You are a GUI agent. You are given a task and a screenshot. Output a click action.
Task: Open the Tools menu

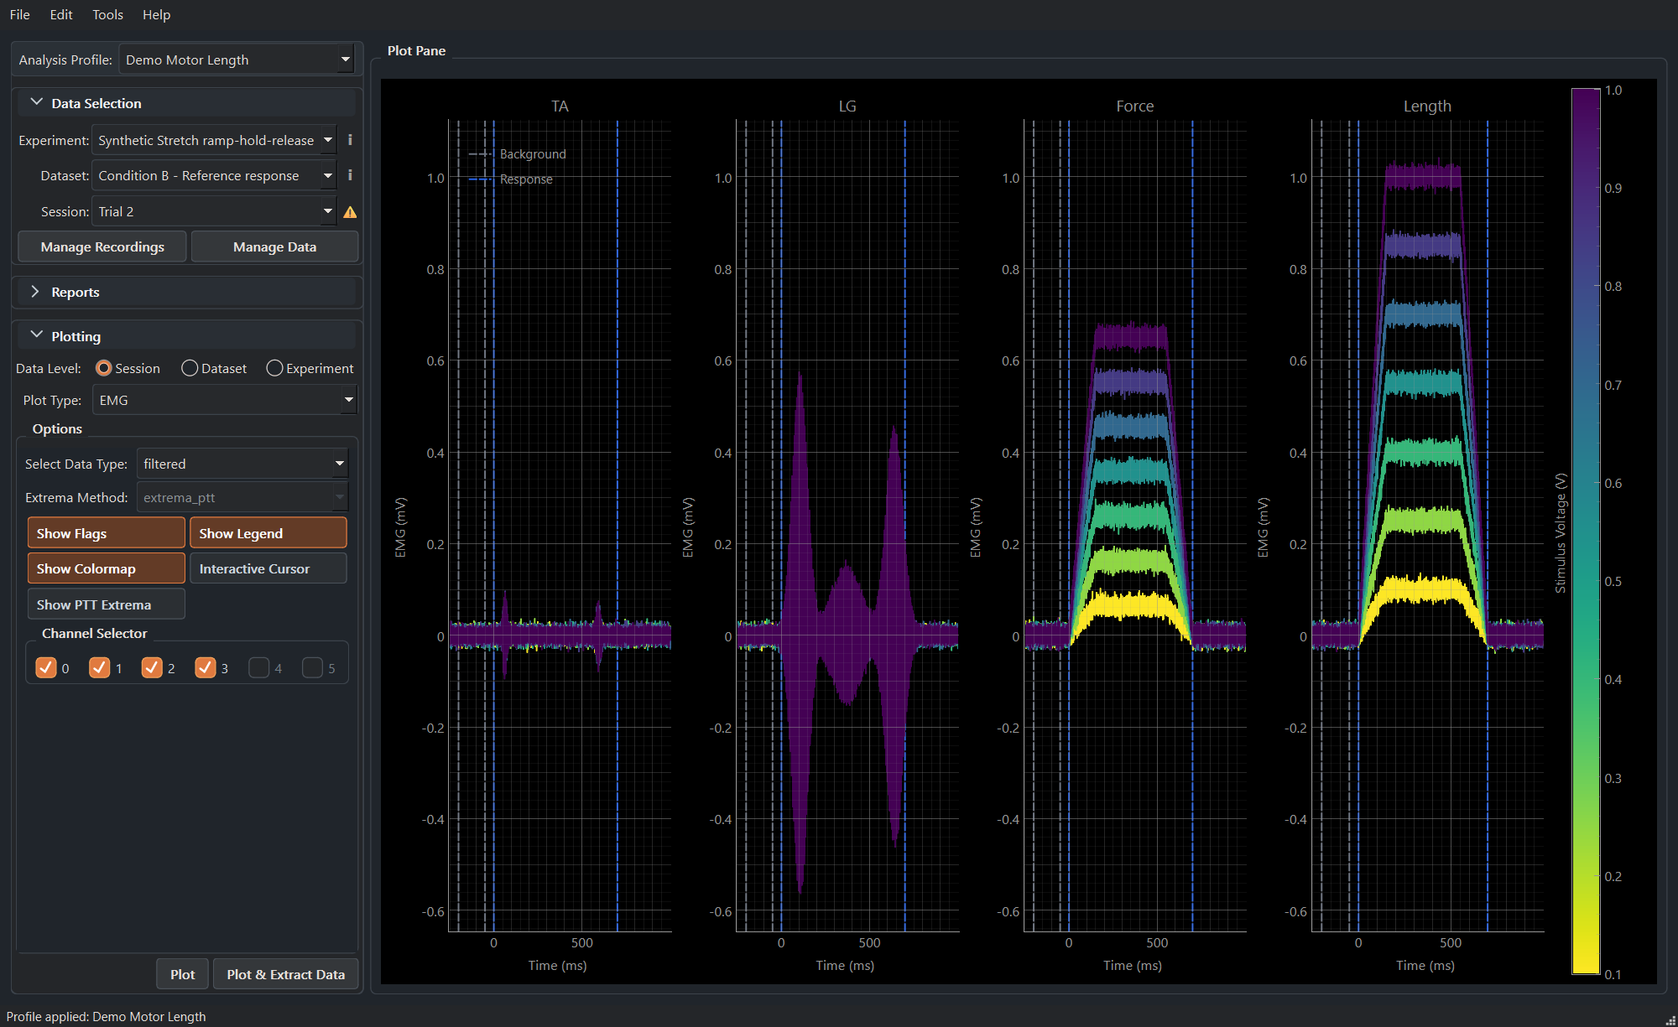coord(107,14)
